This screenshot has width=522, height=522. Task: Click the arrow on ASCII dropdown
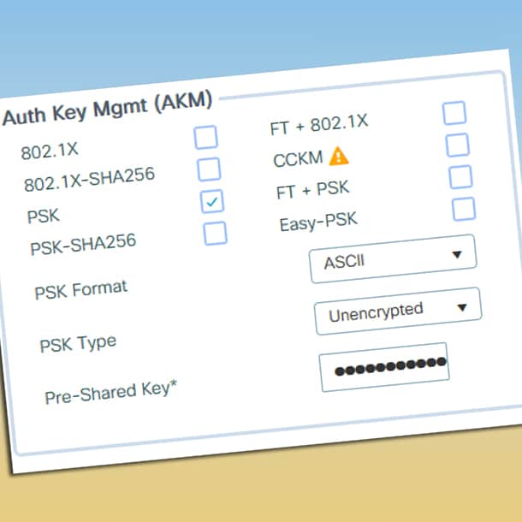[456, 254]
